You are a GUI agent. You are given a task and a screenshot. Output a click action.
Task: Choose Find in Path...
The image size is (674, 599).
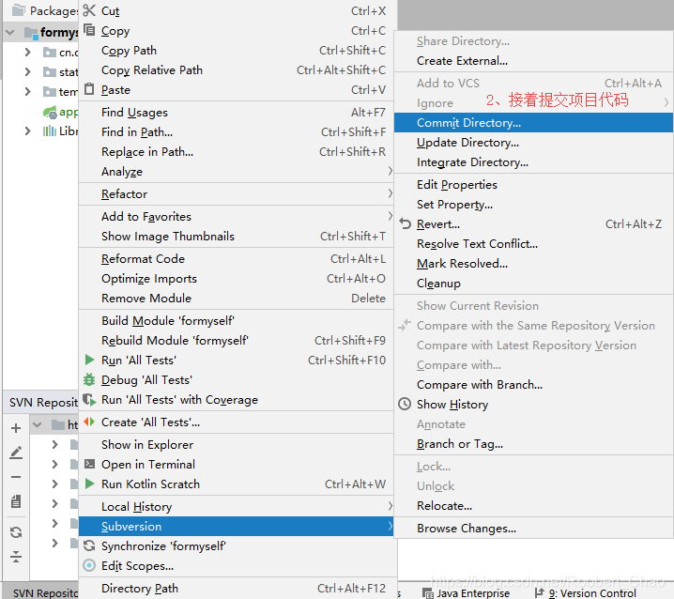(236, 132)
